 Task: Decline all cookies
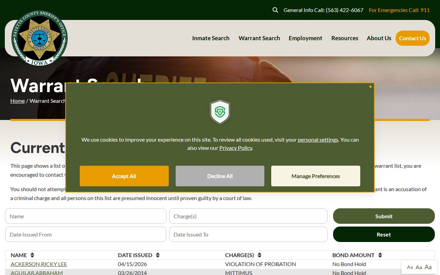click(220, 176)
